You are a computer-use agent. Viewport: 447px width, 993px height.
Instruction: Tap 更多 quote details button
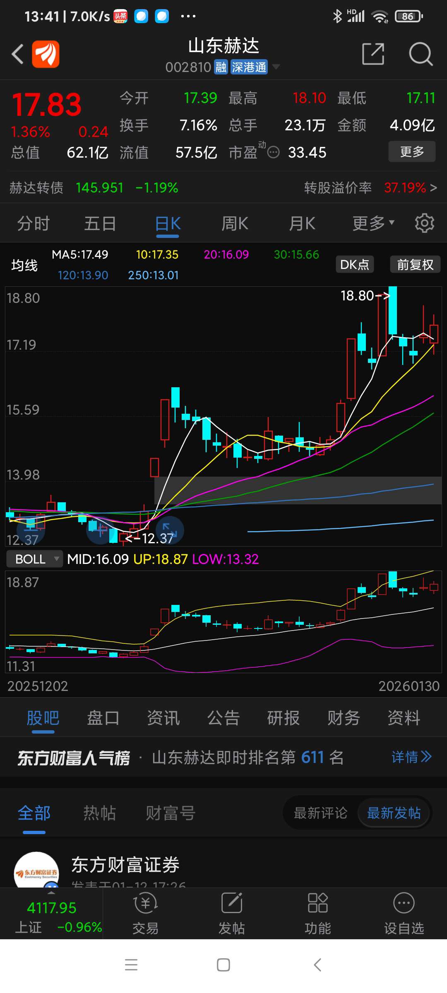(412, 151)
